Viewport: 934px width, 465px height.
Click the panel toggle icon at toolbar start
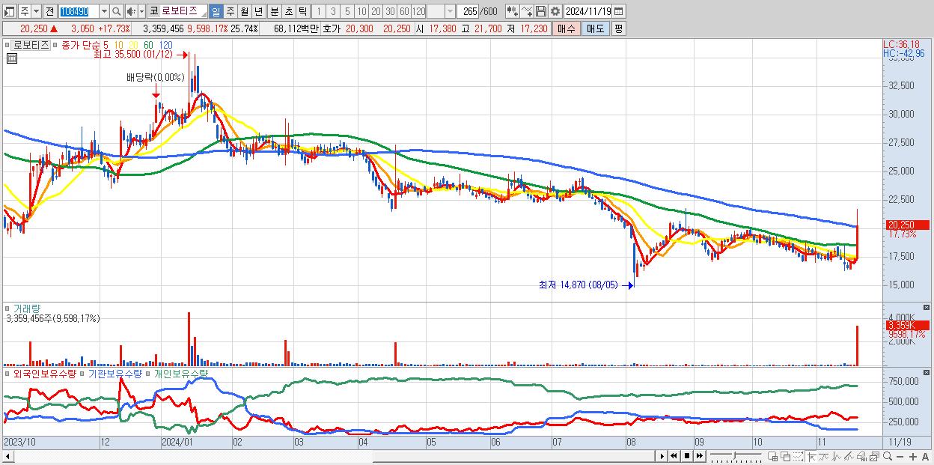point(9,11)
